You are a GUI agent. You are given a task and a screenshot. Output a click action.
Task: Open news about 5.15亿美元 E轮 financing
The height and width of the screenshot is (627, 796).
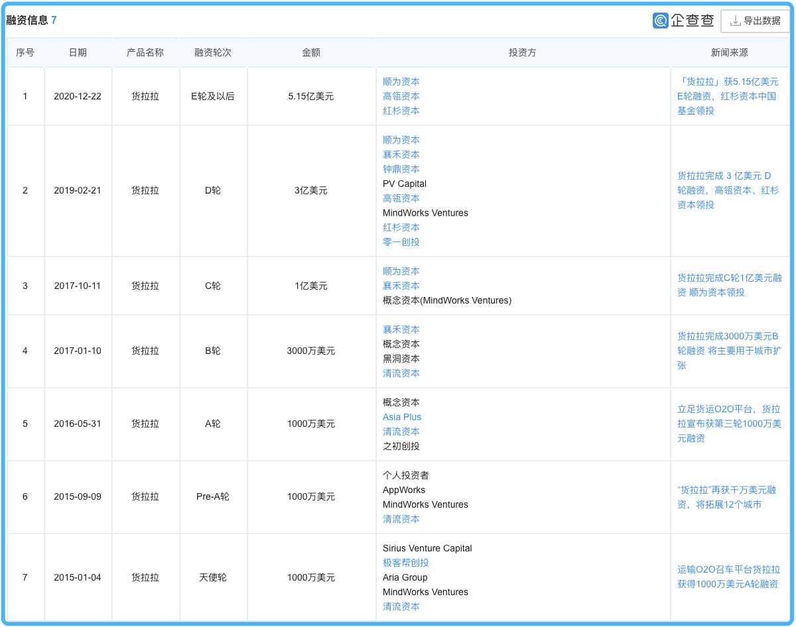pyautogui.click(x=727, y=96)
